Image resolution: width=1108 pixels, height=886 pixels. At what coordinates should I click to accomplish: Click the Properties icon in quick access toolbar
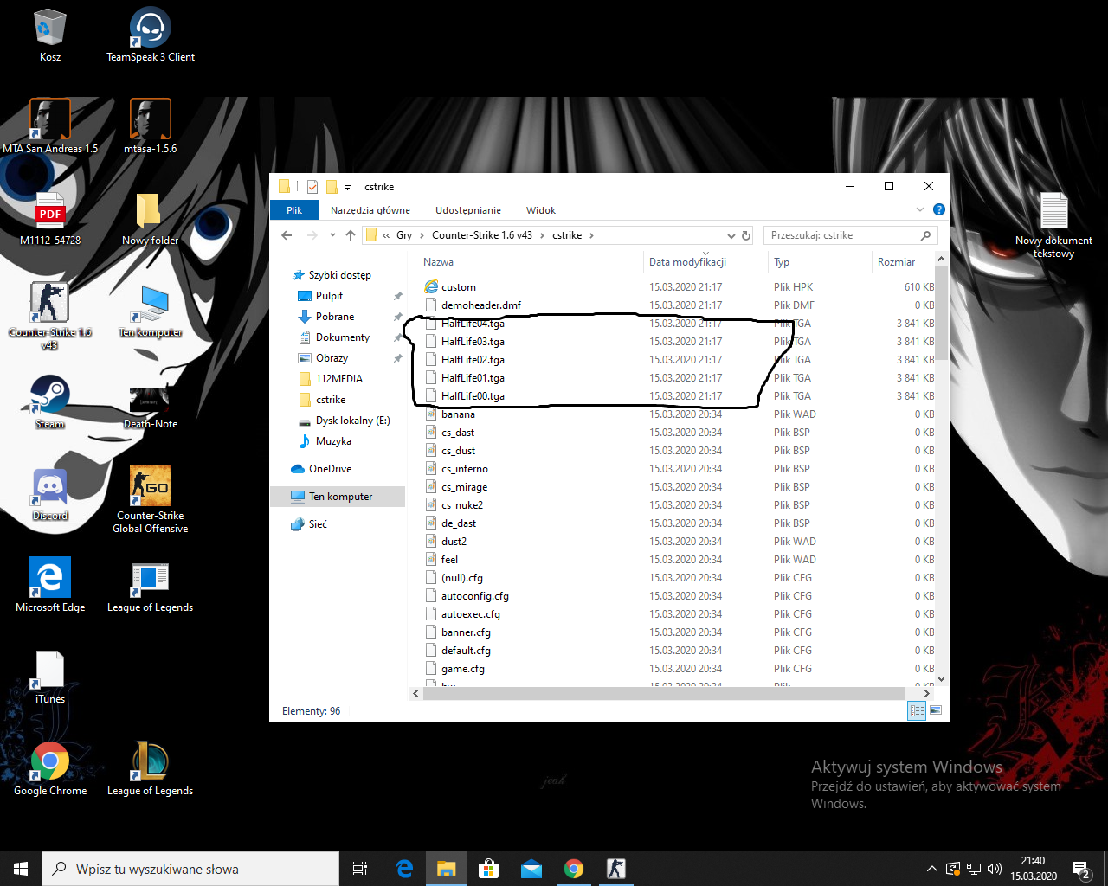312,187
